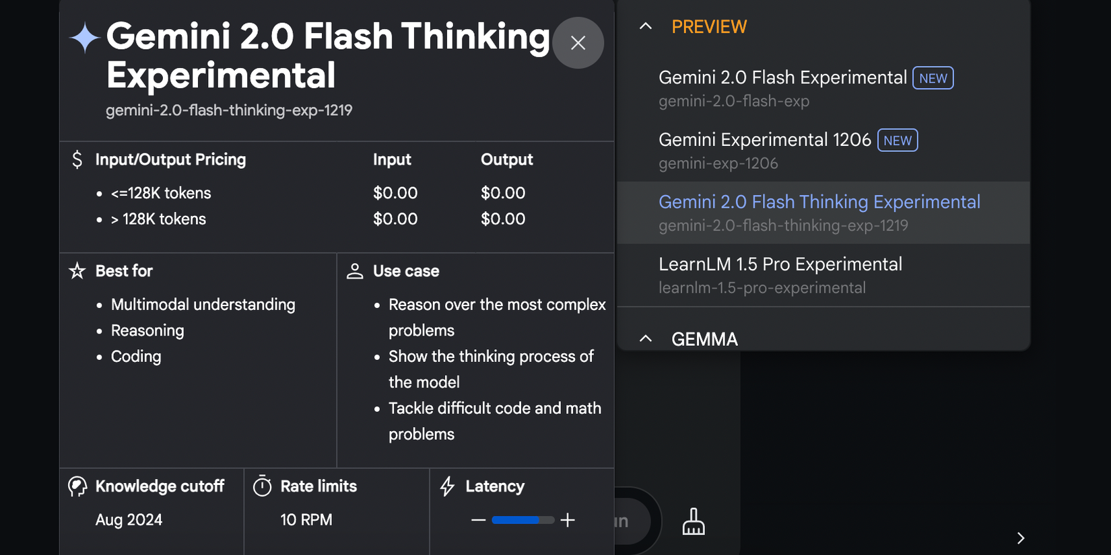Screen dimensions: 1111x555
Task: Click the Knowledge cutoff head icon
Action: pos(77,486)
